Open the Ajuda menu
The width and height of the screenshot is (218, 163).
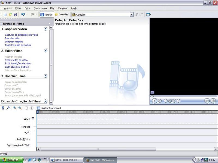(x=74, y=8)
